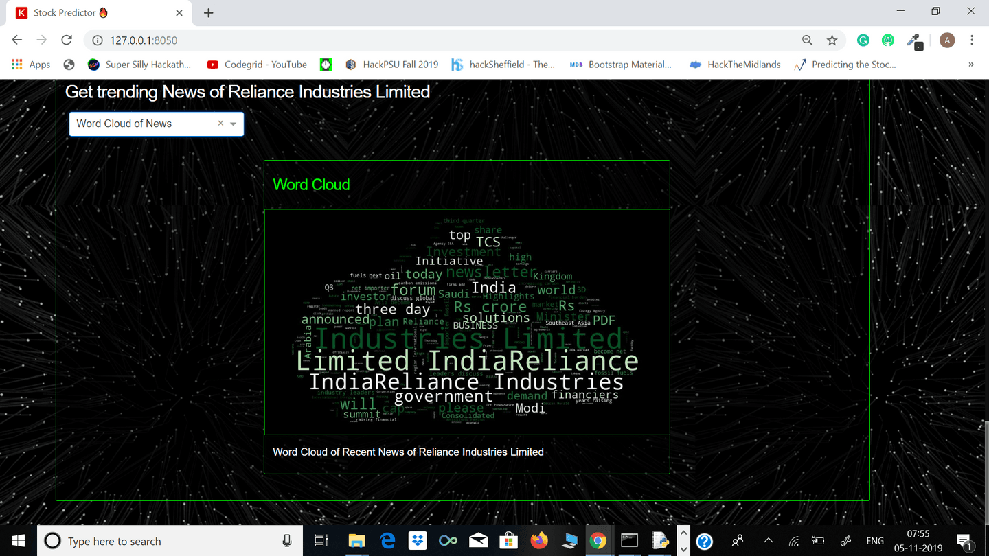Show more bookmarks via double chevron
This screenshot has width=989, height=556.
tap(970, 65)
